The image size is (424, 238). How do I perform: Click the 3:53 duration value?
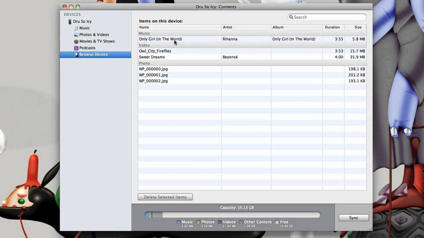pyautogui.click(x=339, y=51)
